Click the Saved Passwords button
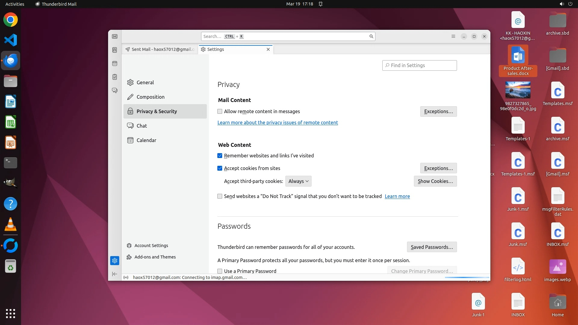This screenshot has width=578, height=325. point(432,247)
